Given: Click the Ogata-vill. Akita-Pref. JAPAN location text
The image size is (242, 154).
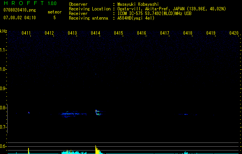Looking at the screenshot, I should pos(172,9).
